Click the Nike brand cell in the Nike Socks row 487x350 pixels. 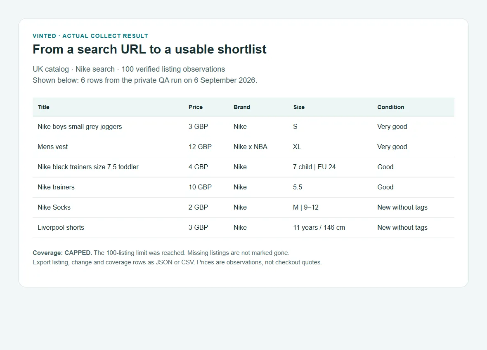coord(240,208)
